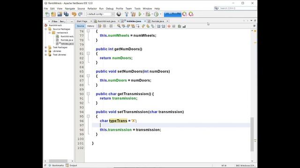The image size is (300, 168).
Task: Expand the Test Libraries tree node
Action: point(46,55)
